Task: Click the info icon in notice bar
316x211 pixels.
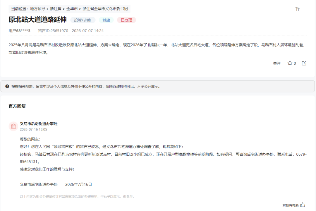Action: click(x=7, y=86)
